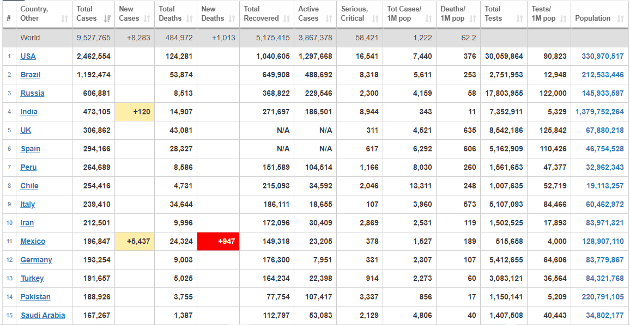Viewport: 630px width, 325px height.
Task: Open the Germany country link
Action: [36, 260]
